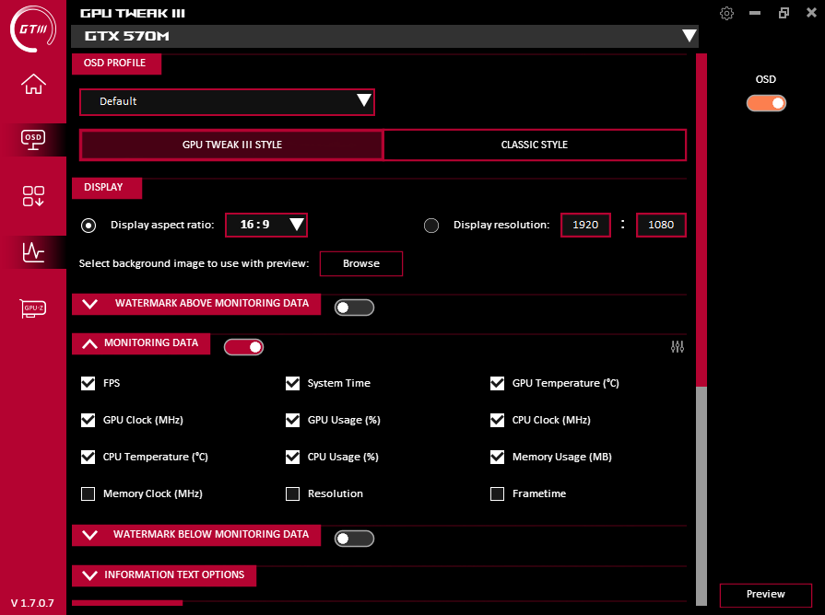This screenshot has height=615, width=825.
Task: Edit the 1920 resolution width field
Action: (x=585, y=225)
